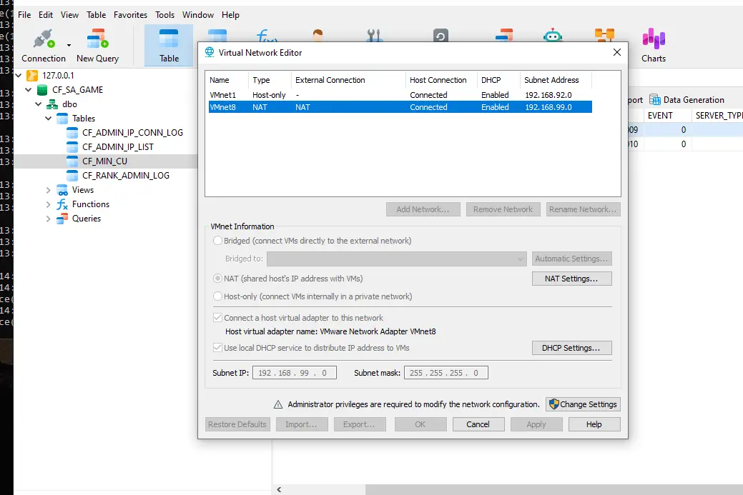Click the EVENT column header
Viewport: 743px width, 495px height.
pyautogui.click(x=667, y=116)
